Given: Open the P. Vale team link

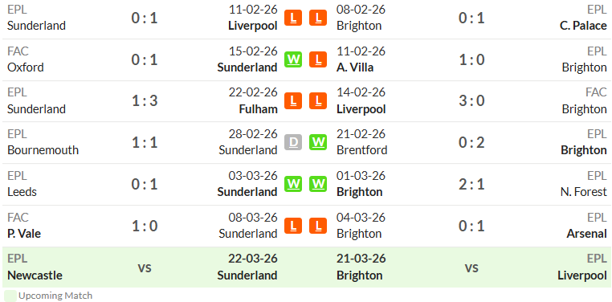Looking at the screenshot, I should pyautogui.click(x=24, y=234).
